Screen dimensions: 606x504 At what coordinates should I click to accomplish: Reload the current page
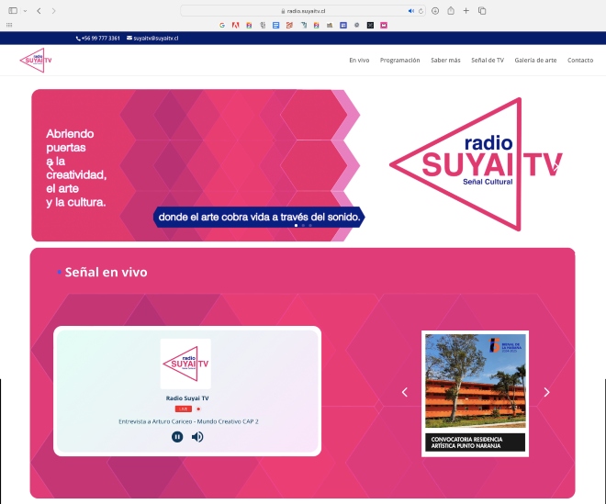point(421,11)
